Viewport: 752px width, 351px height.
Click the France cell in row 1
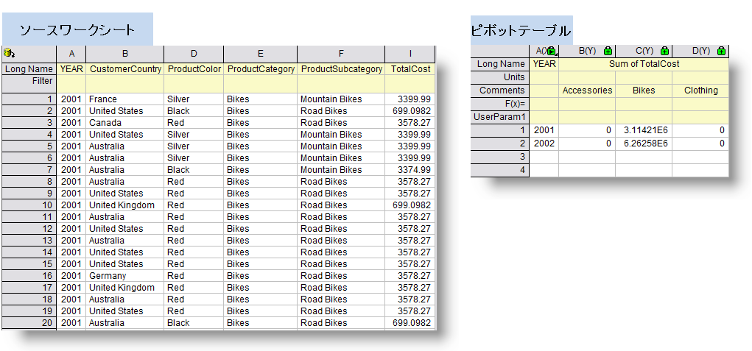pyautogui.click(x=125, y=99)
